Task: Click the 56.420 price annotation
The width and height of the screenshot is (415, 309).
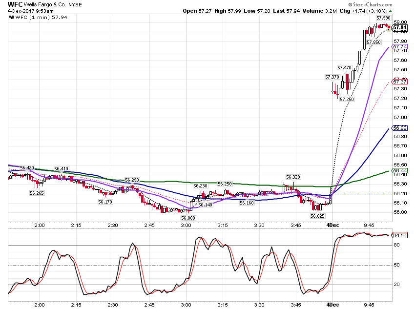Action: (x=27, y=168)
